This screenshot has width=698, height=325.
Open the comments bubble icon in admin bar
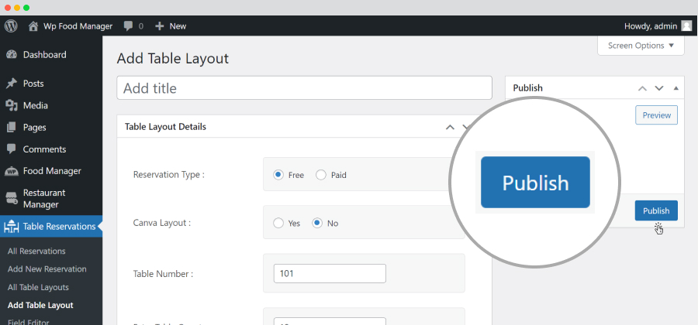click(x=128, y=26)
